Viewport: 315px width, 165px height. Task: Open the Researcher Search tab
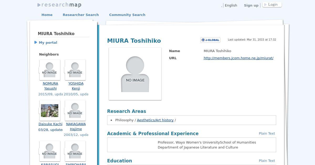[81, 15]
